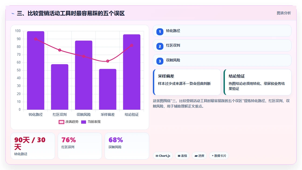Select the 转化路径 list item
Screen dimensions: 302x170
pyautogui.click(x=222, y=31)
